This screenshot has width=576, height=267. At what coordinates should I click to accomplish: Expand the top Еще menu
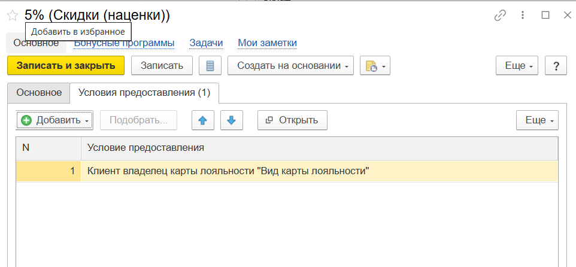coord(517,66)
